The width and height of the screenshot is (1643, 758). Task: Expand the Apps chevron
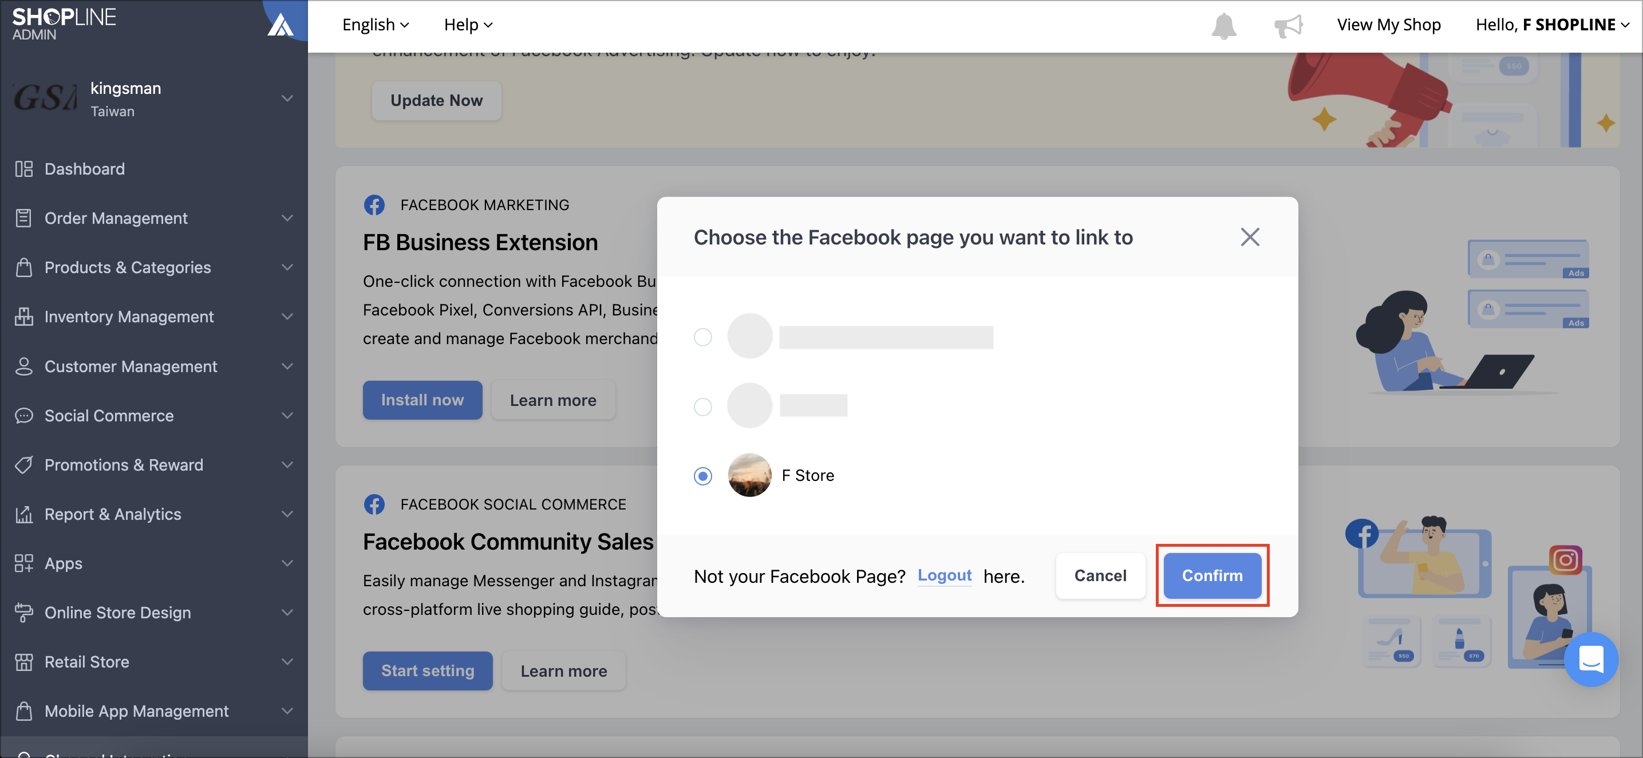287,563
